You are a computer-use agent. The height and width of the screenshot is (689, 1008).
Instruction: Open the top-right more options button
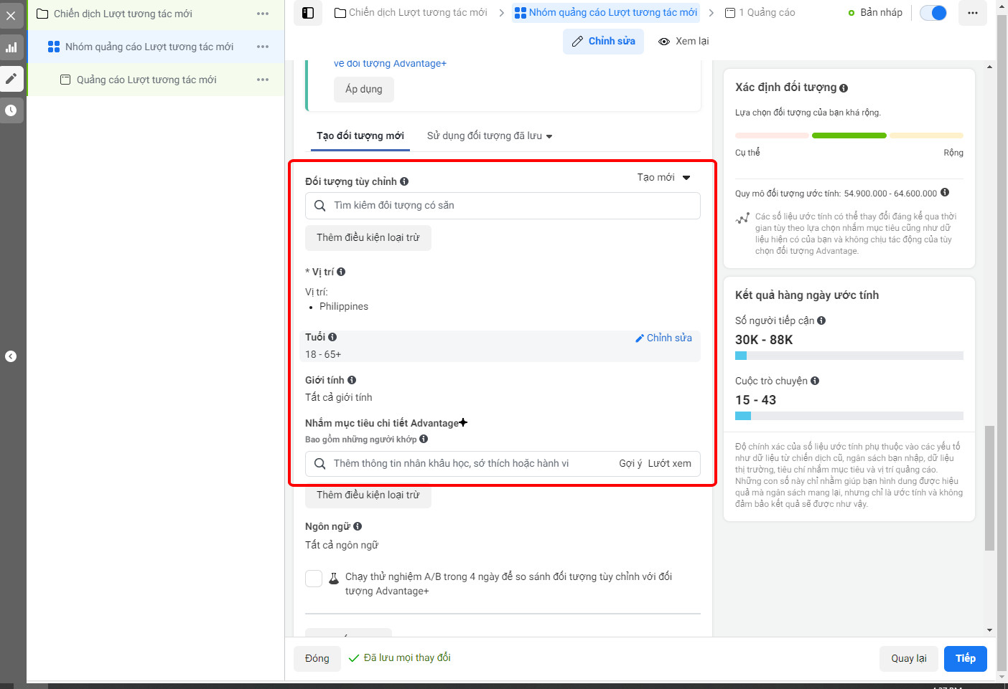973,13
